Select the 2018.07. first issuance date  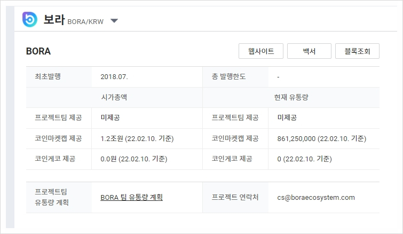[114, 77]
